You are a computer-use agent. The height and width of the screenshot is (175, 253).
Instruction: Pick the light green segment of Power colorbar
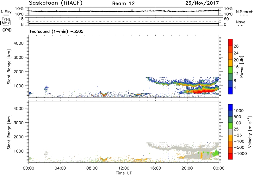(x=231, y=70)
